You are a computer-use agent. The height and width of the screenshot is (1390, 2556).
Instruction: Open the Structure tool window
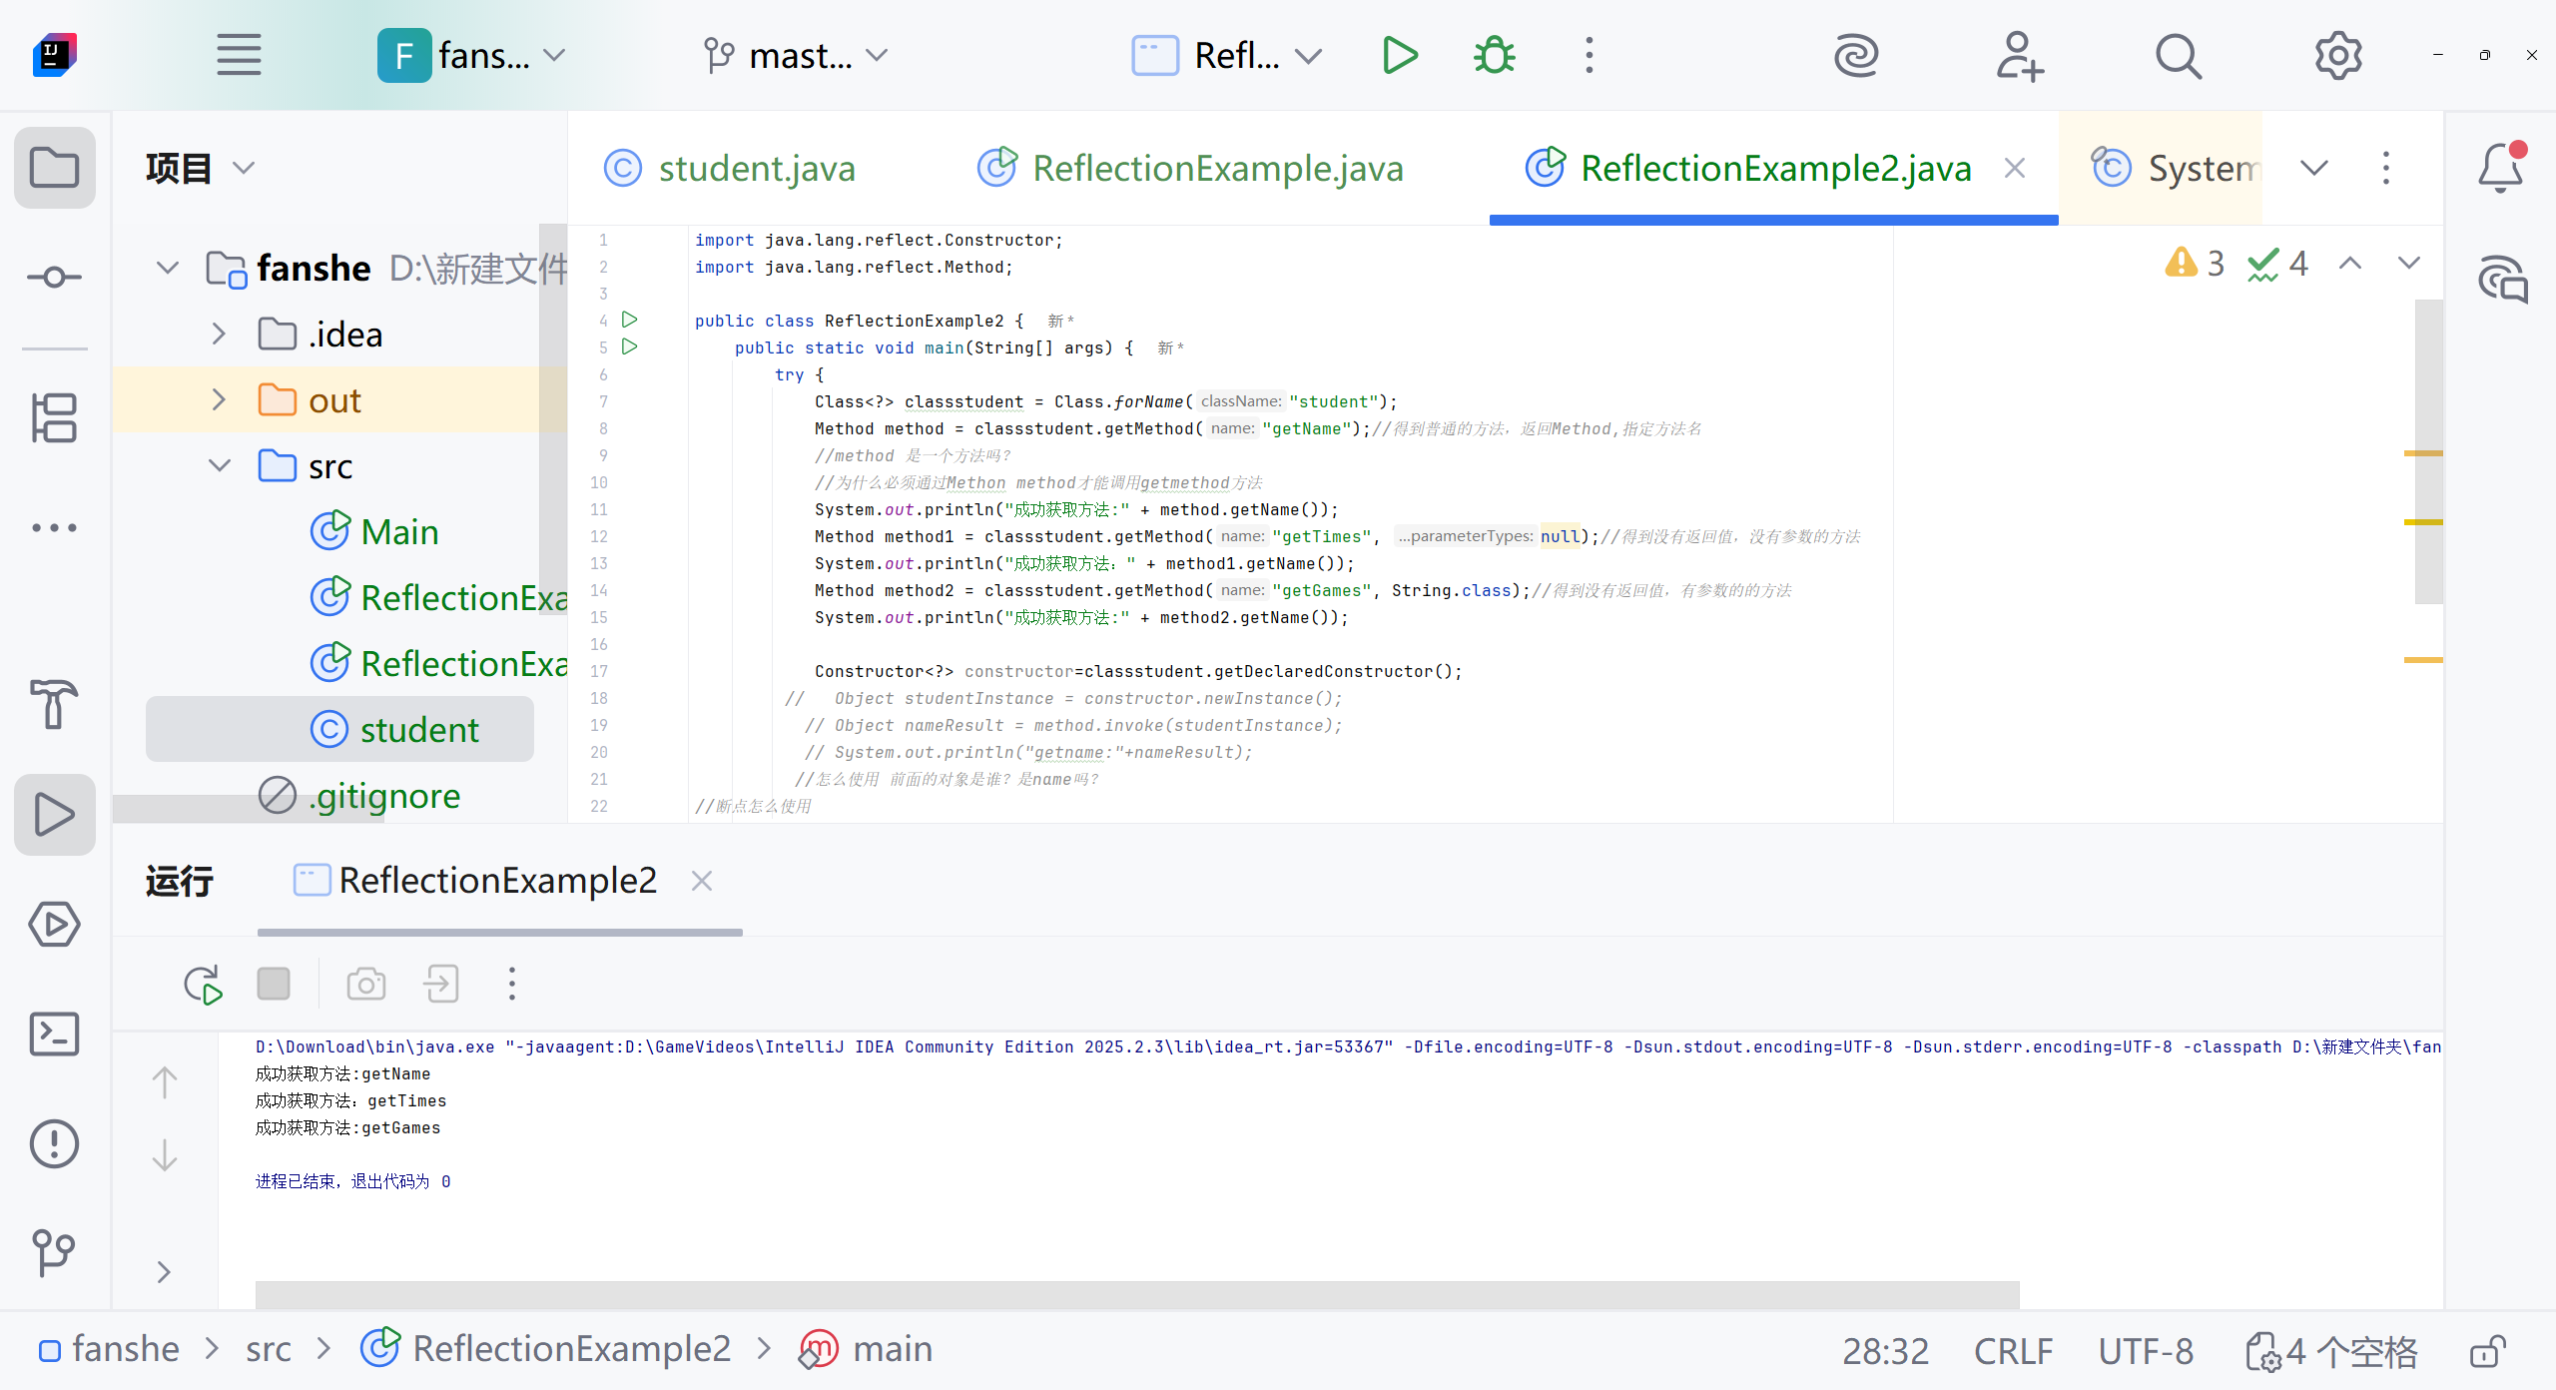54,417
